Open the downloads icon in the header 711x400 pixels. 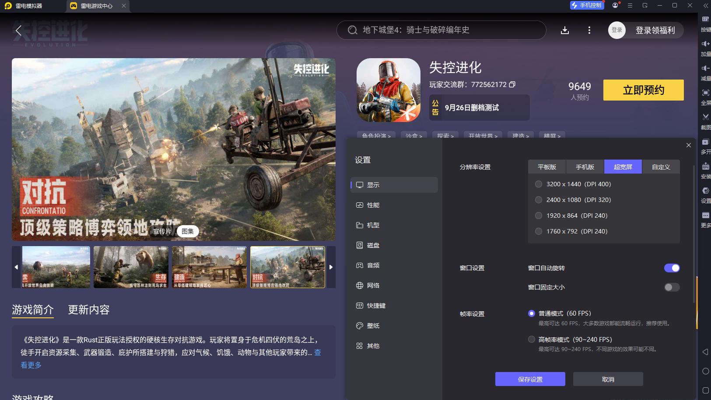pyautogui.click(x=565, y=30)
